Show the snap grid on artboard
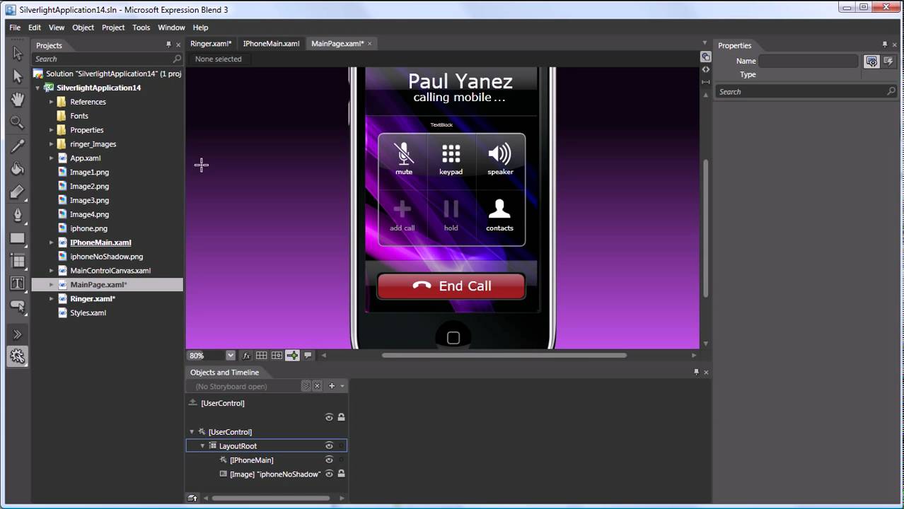Screen dimensions: 904x509 [261, 356]
